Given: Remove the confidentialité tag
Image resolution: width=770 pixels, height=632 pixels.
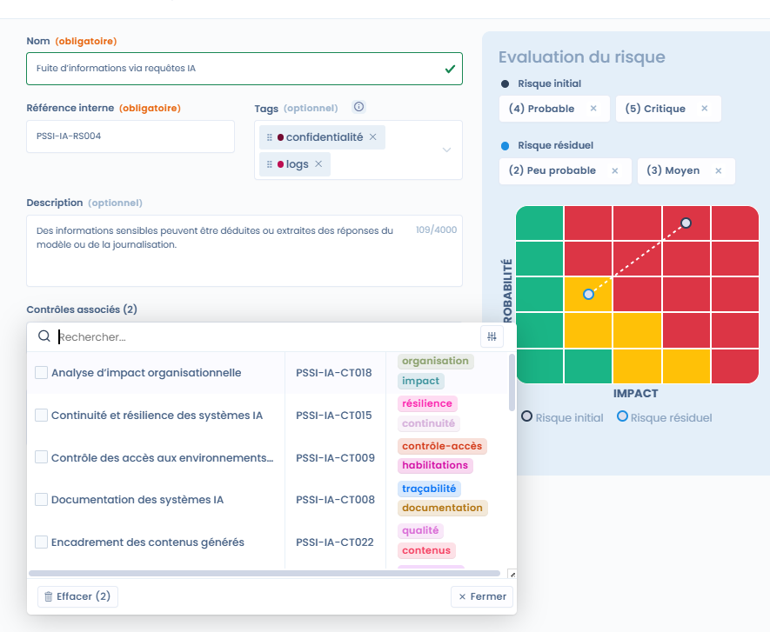Looking at the screenshot, I should click(x=373, y=137).
